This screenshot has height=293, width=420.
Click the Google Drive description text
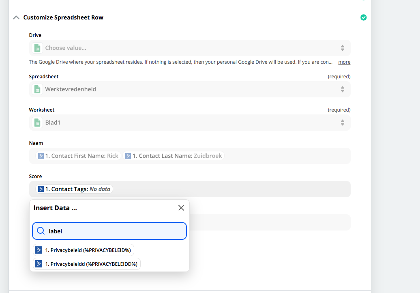point(180,62)
